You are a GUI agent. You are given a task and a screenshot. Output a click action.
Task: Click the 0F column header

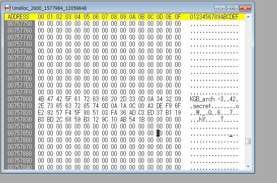[178, 17]
